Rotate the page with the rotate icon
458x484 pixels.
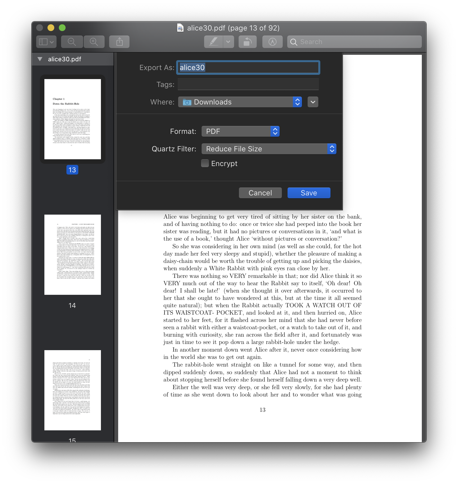[x=247, y=42]
